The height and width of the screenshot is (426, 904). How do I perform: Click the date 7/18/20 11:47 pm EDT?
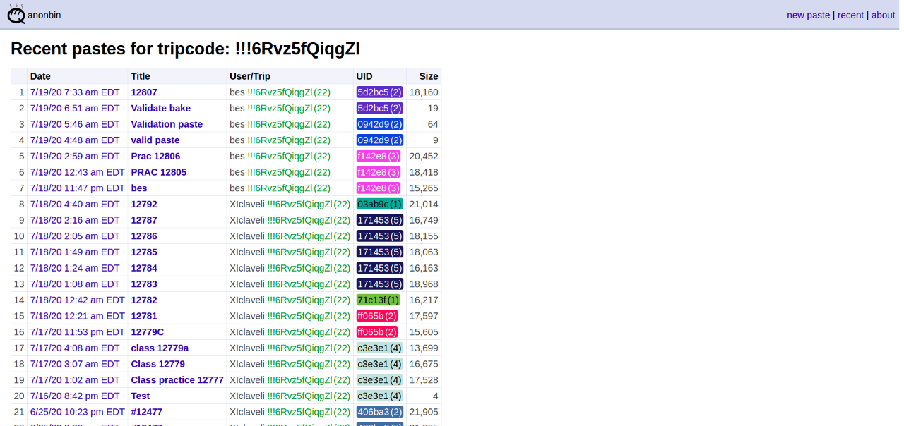click(x=78, y=188)
